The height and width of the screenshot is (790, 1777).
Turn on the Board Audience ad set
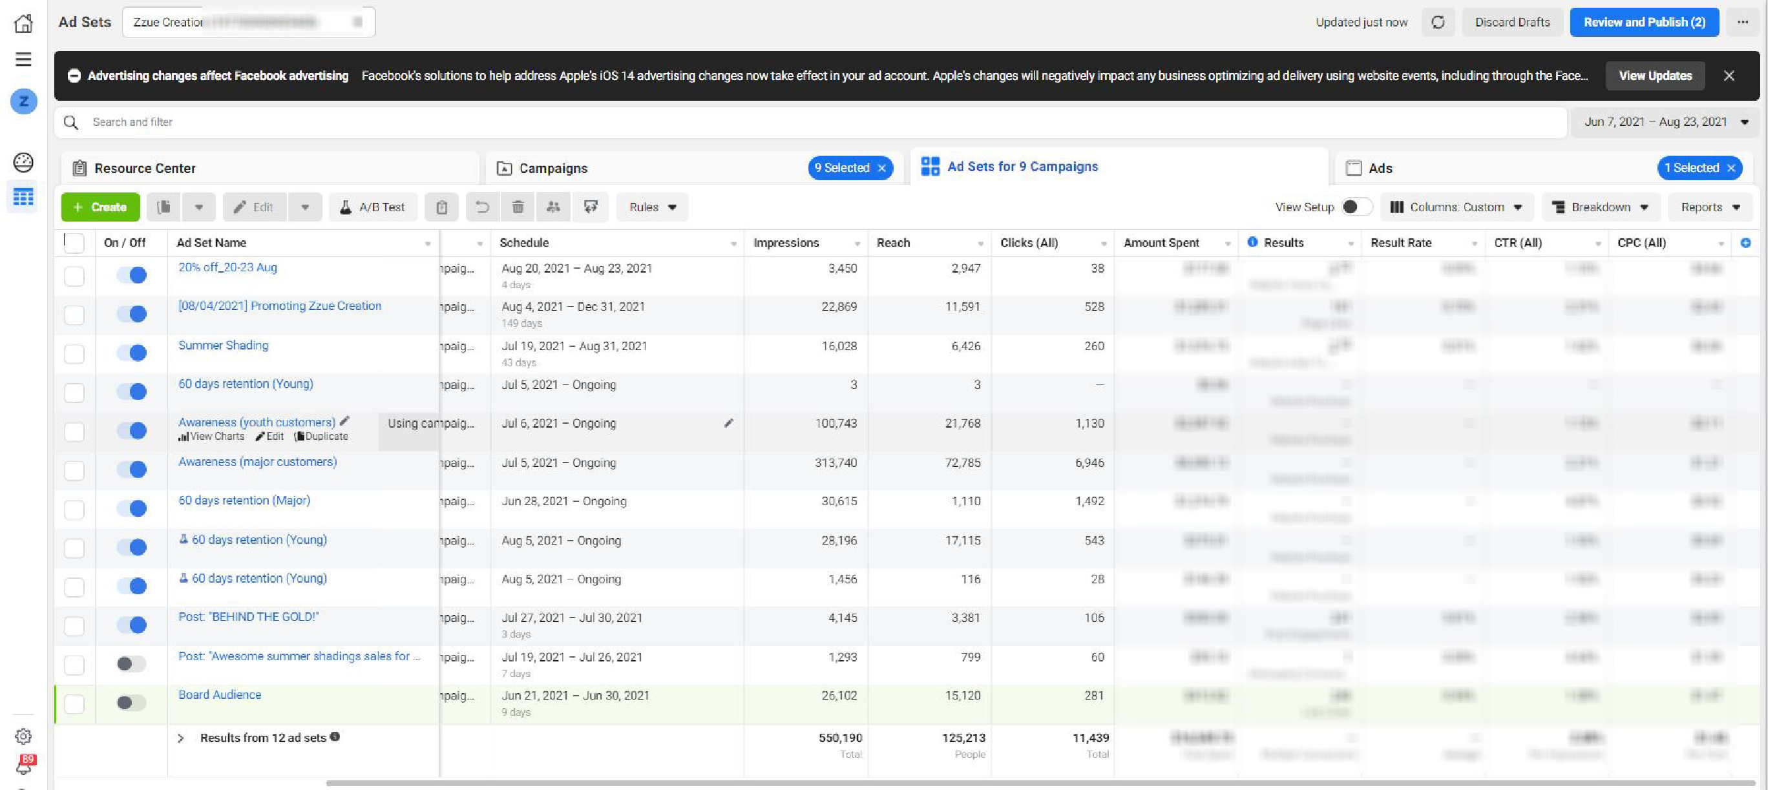(x=131, y=702)
